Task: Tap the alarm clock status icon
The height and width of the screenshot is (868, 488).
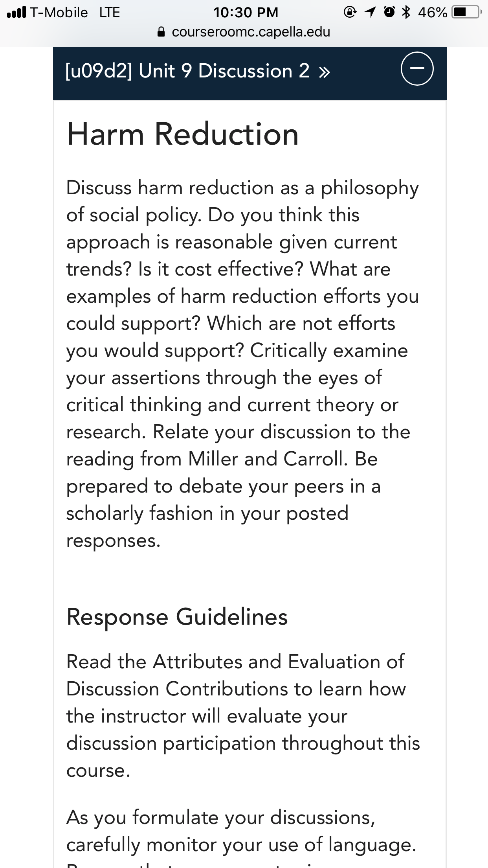Action: pos(389,12)
